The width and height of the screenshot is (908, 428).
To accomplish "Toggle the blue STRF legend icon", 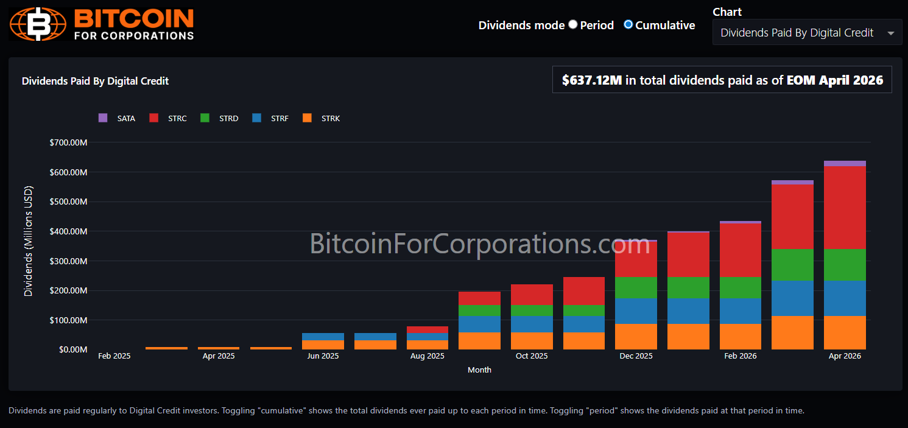I will 256,118.
